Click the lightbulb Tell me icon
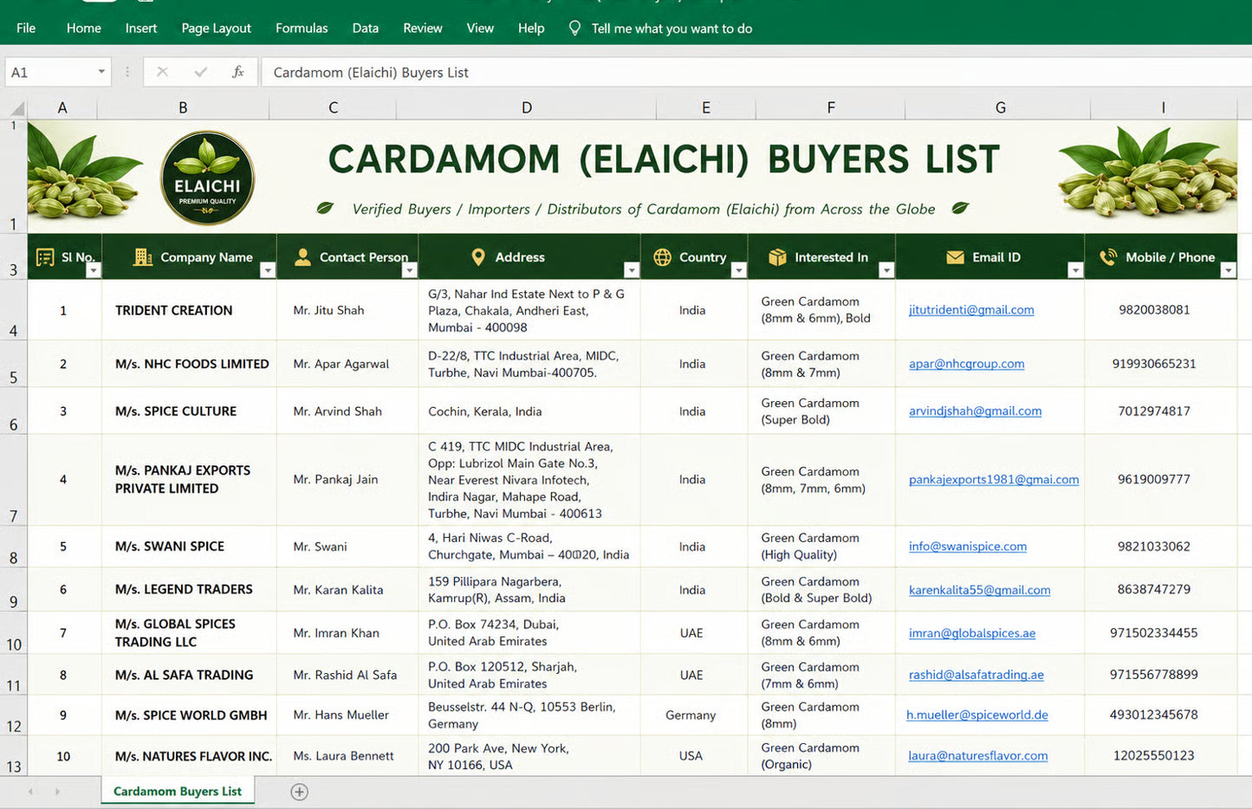 pyautogui.click(x=574, y=28)
